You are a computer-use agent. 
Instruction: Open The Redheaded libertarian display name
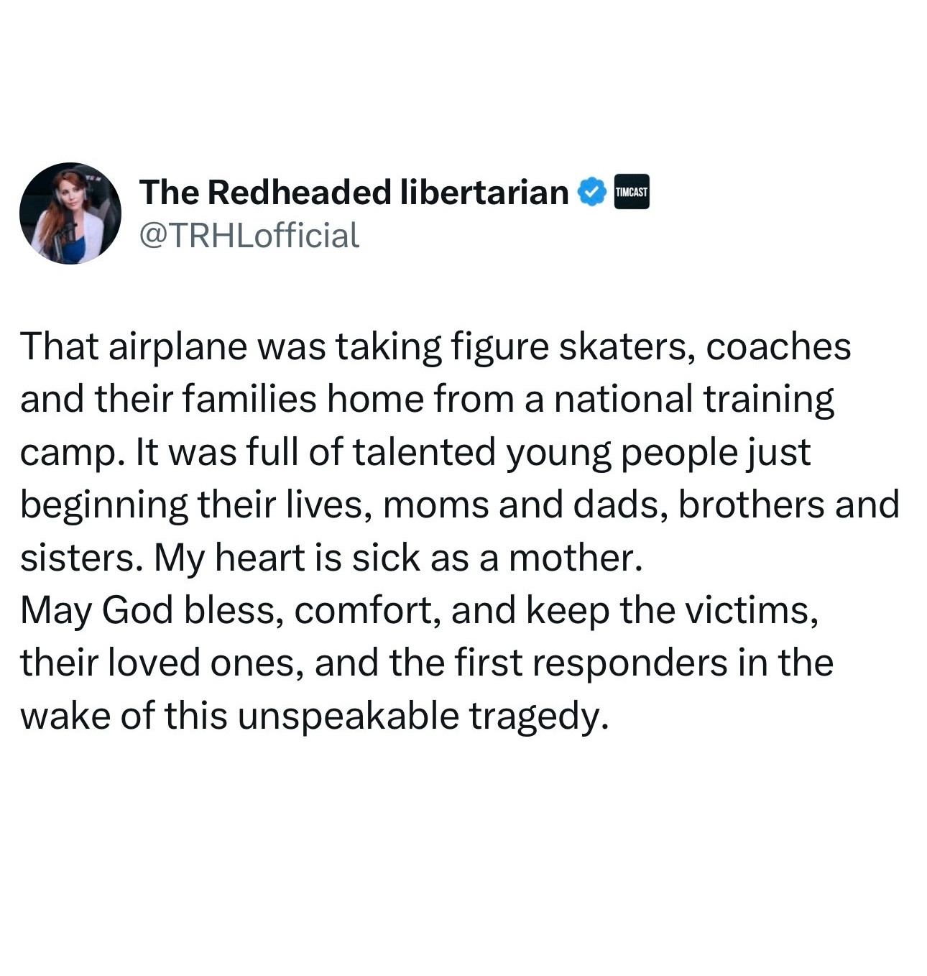pyautogui.click(x=354, y=193)
